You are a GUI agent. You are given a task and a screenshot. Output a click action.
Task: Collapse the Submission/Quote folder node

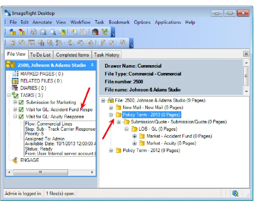click(x=119, y=122)
